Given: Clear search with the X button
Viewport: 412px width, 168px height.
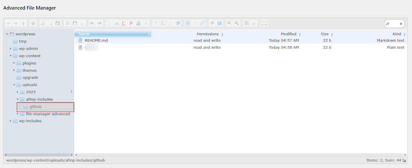Looking at the screenshot, I should (x=401, y=24).
